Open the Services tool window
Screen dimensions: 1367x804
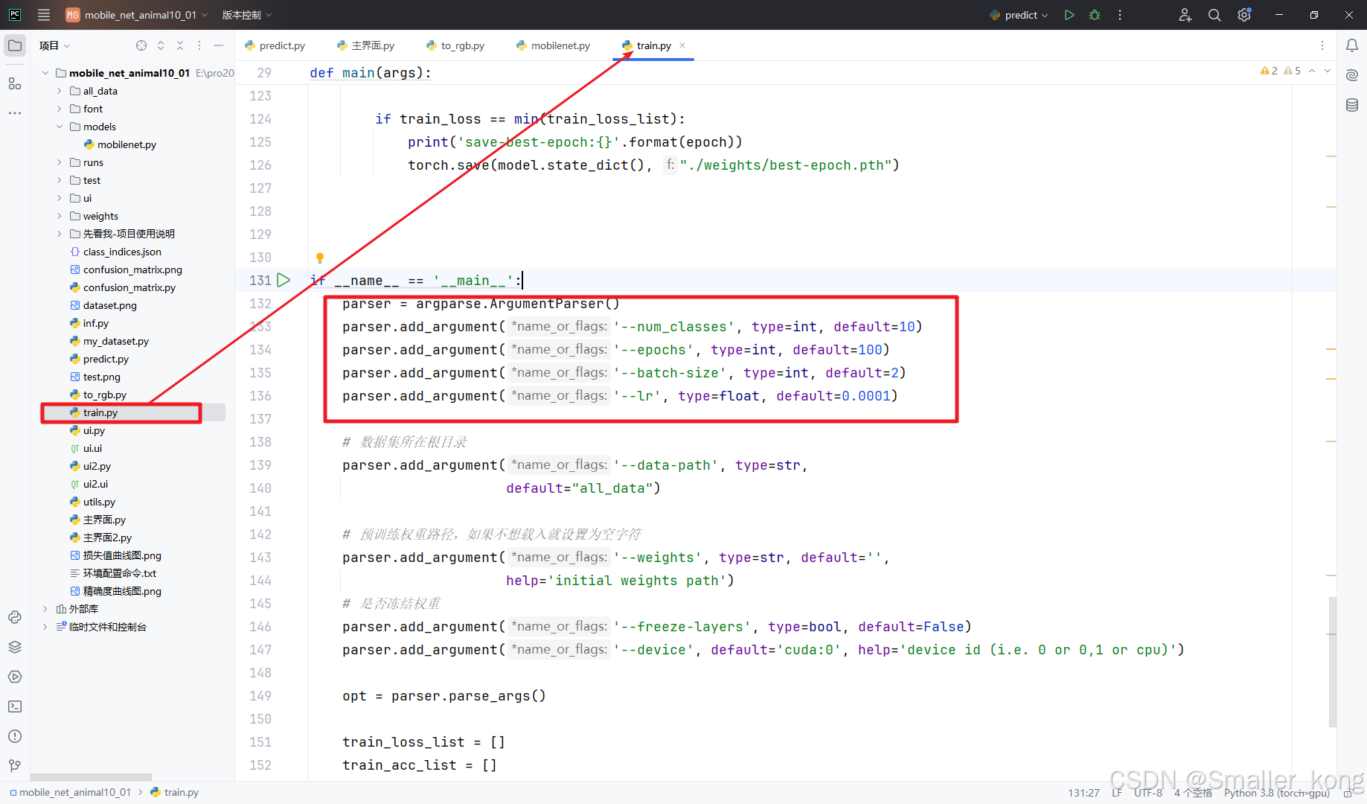click(15, 677)
